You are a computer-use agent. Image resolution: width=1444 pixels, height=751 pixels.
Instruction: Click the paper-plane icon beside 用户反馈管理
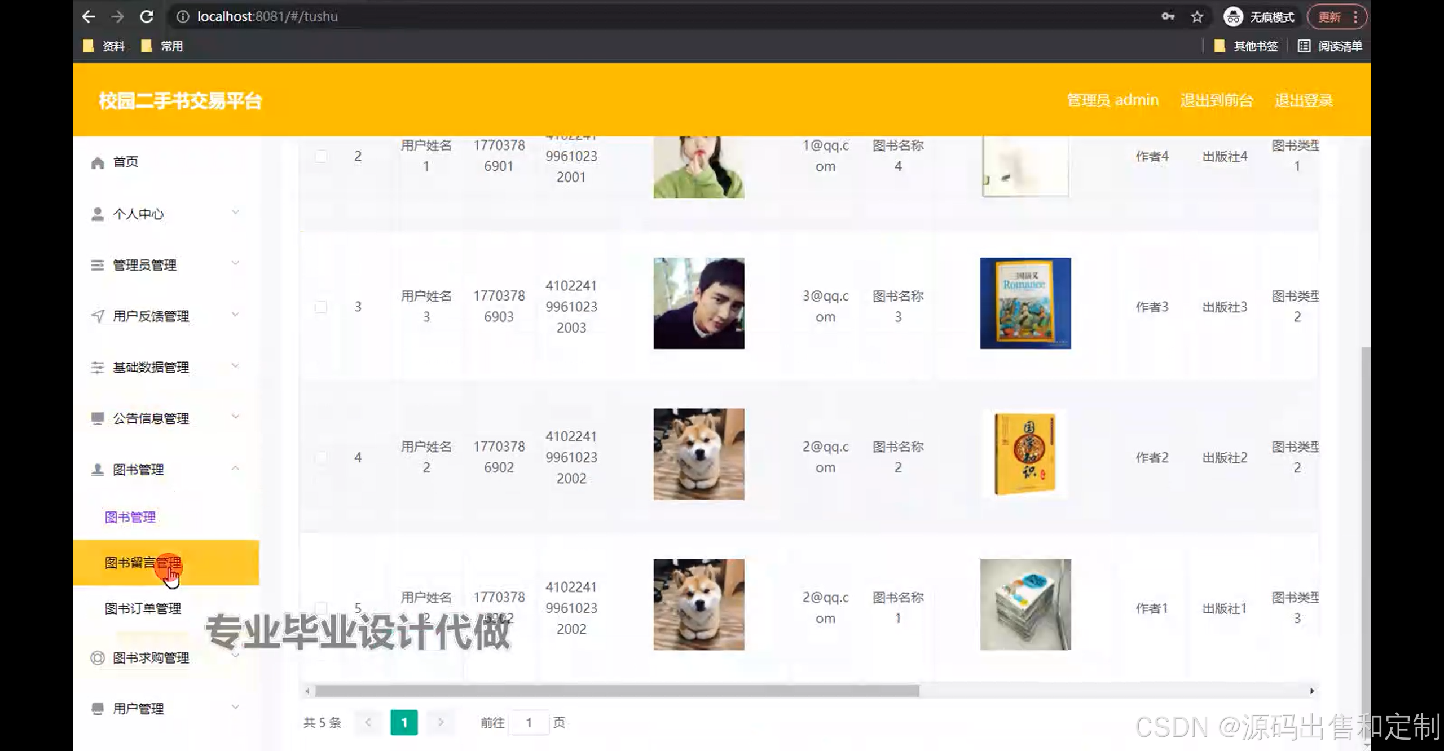click(97, 315)
